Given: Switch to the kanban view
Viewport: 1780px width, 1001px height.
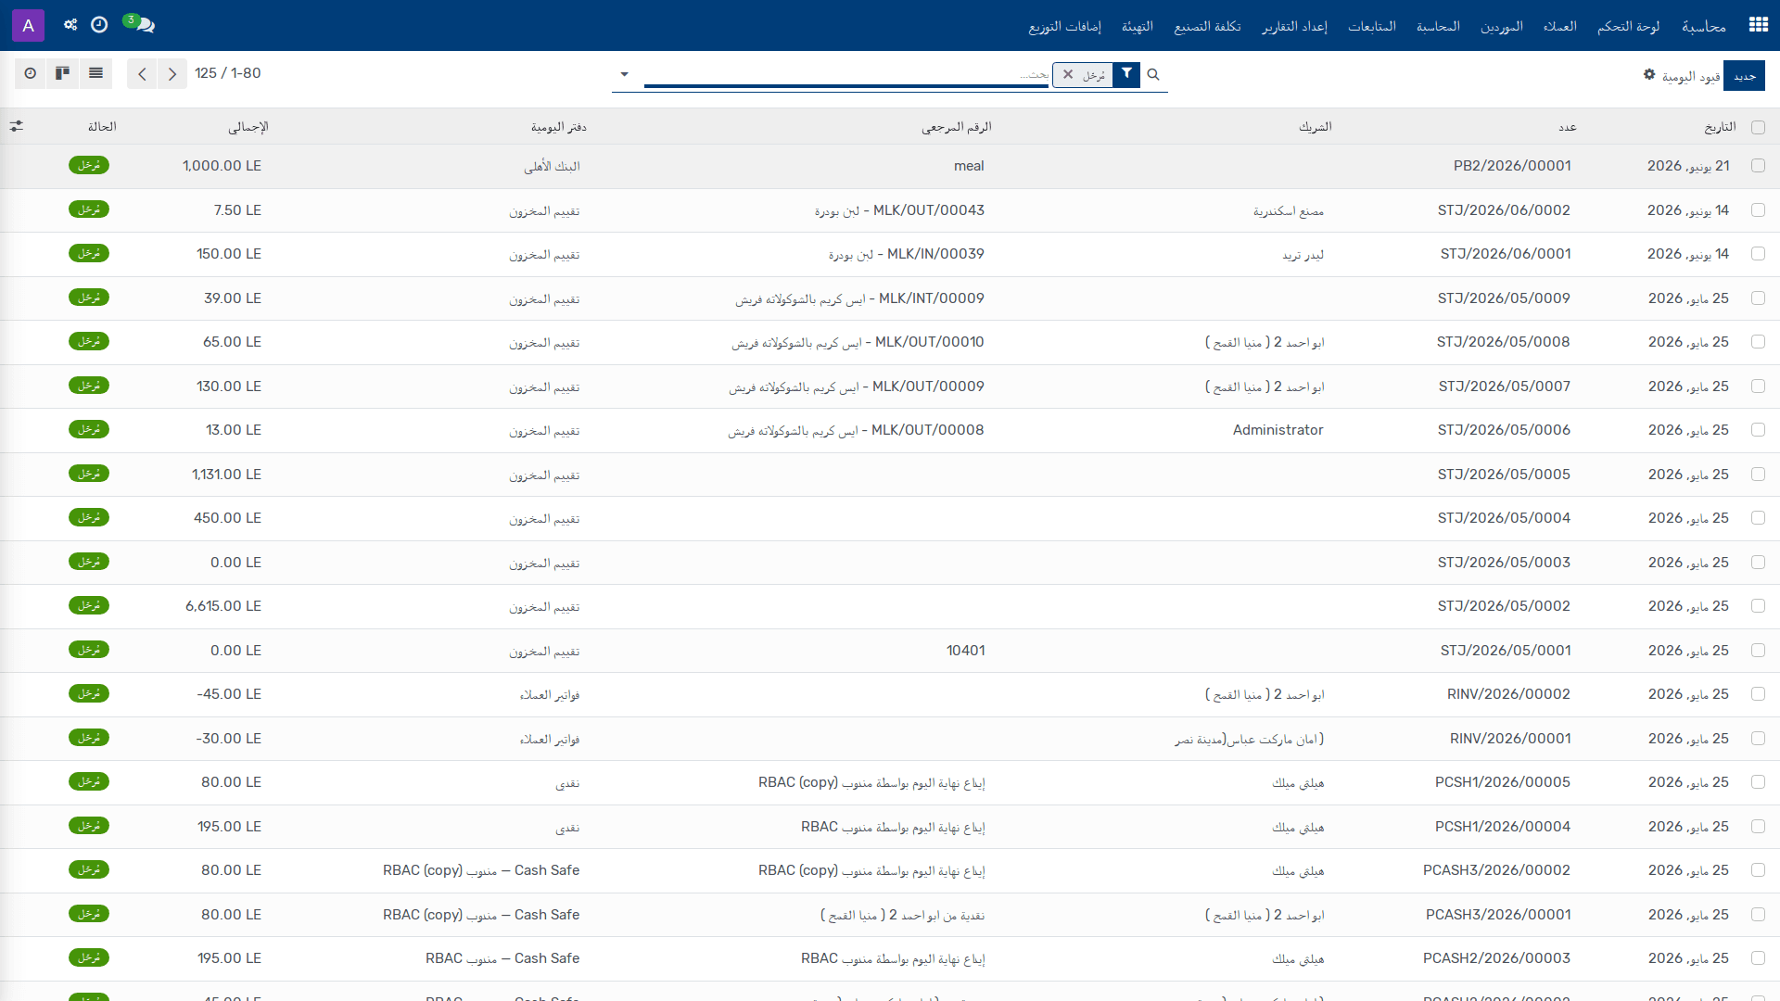Looking at the screenshot, I should [x=63, y=73].
